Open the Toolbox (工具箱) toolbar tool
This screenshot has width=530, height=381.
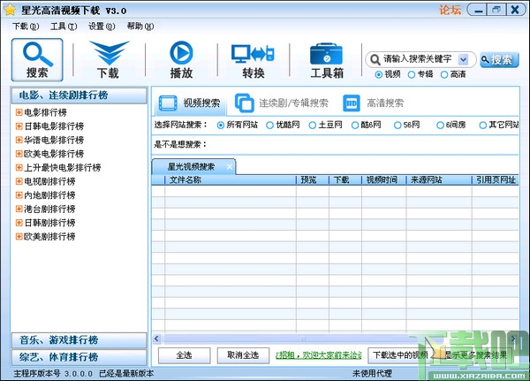[327, 61]
